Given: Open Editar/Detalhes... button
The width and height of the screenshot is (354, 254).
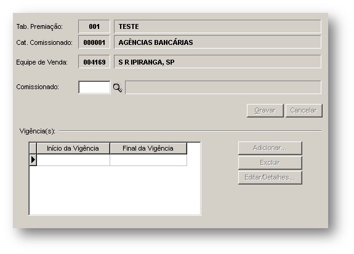Looking at the screenshot, I should pos(270,178).
